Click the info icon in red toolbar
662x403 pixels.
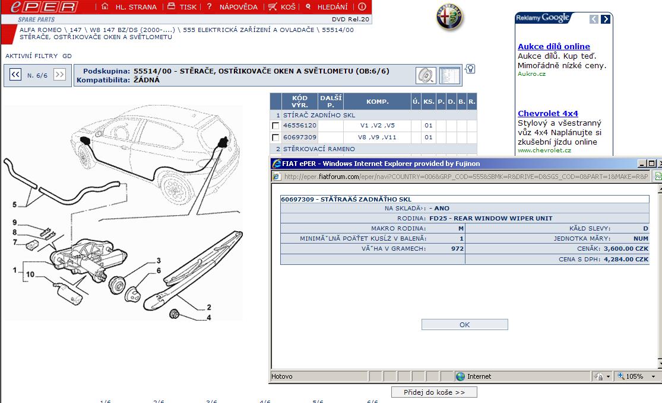pyautogui.click(x=362, y=7)
